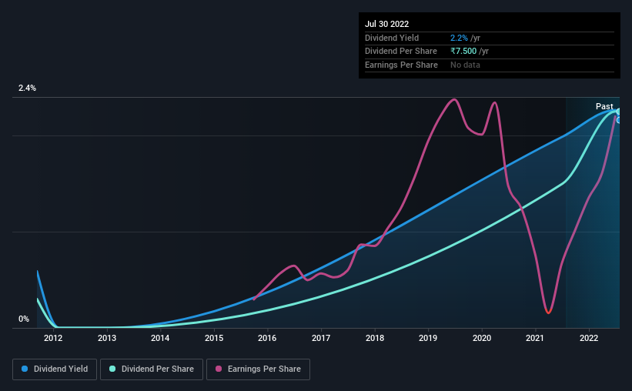Image resolution: width=632 pixels, height=391 pixels.
Task: Click the tooltip Dividend Per Share row label
Action: pos(401,52)
